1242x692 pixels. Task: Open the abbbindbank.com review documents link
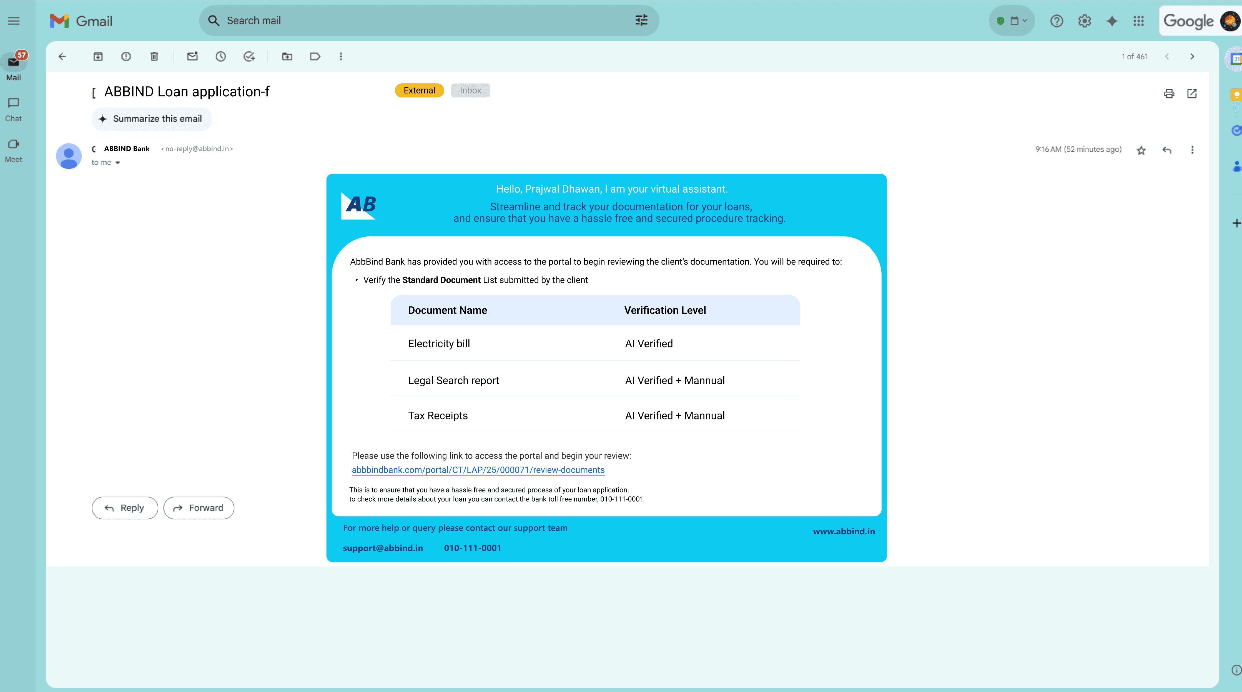(478, 470)
